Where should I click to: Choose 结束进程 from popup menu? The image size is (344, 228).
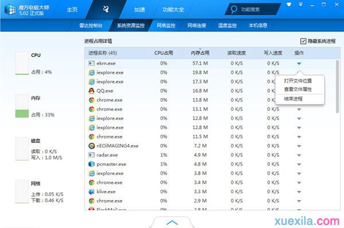pyautogui.click(x=294, y=99)
